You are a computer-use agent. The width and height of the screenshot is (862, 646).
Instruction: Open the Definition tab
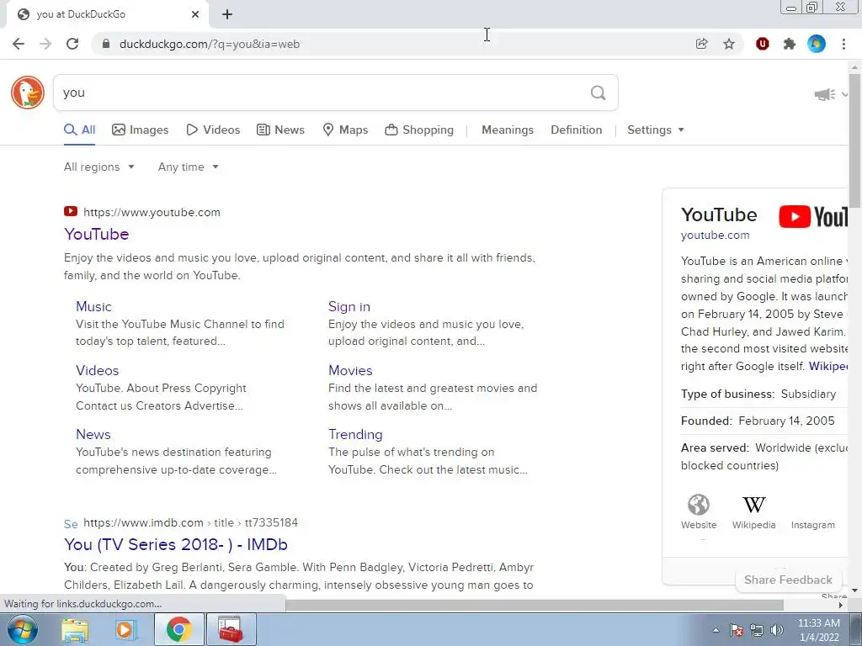(x=576, y=130)
